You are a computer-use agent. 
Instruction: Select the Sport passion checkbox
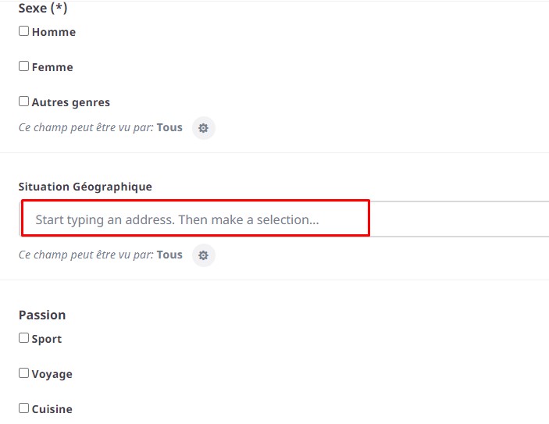point(24,338)
